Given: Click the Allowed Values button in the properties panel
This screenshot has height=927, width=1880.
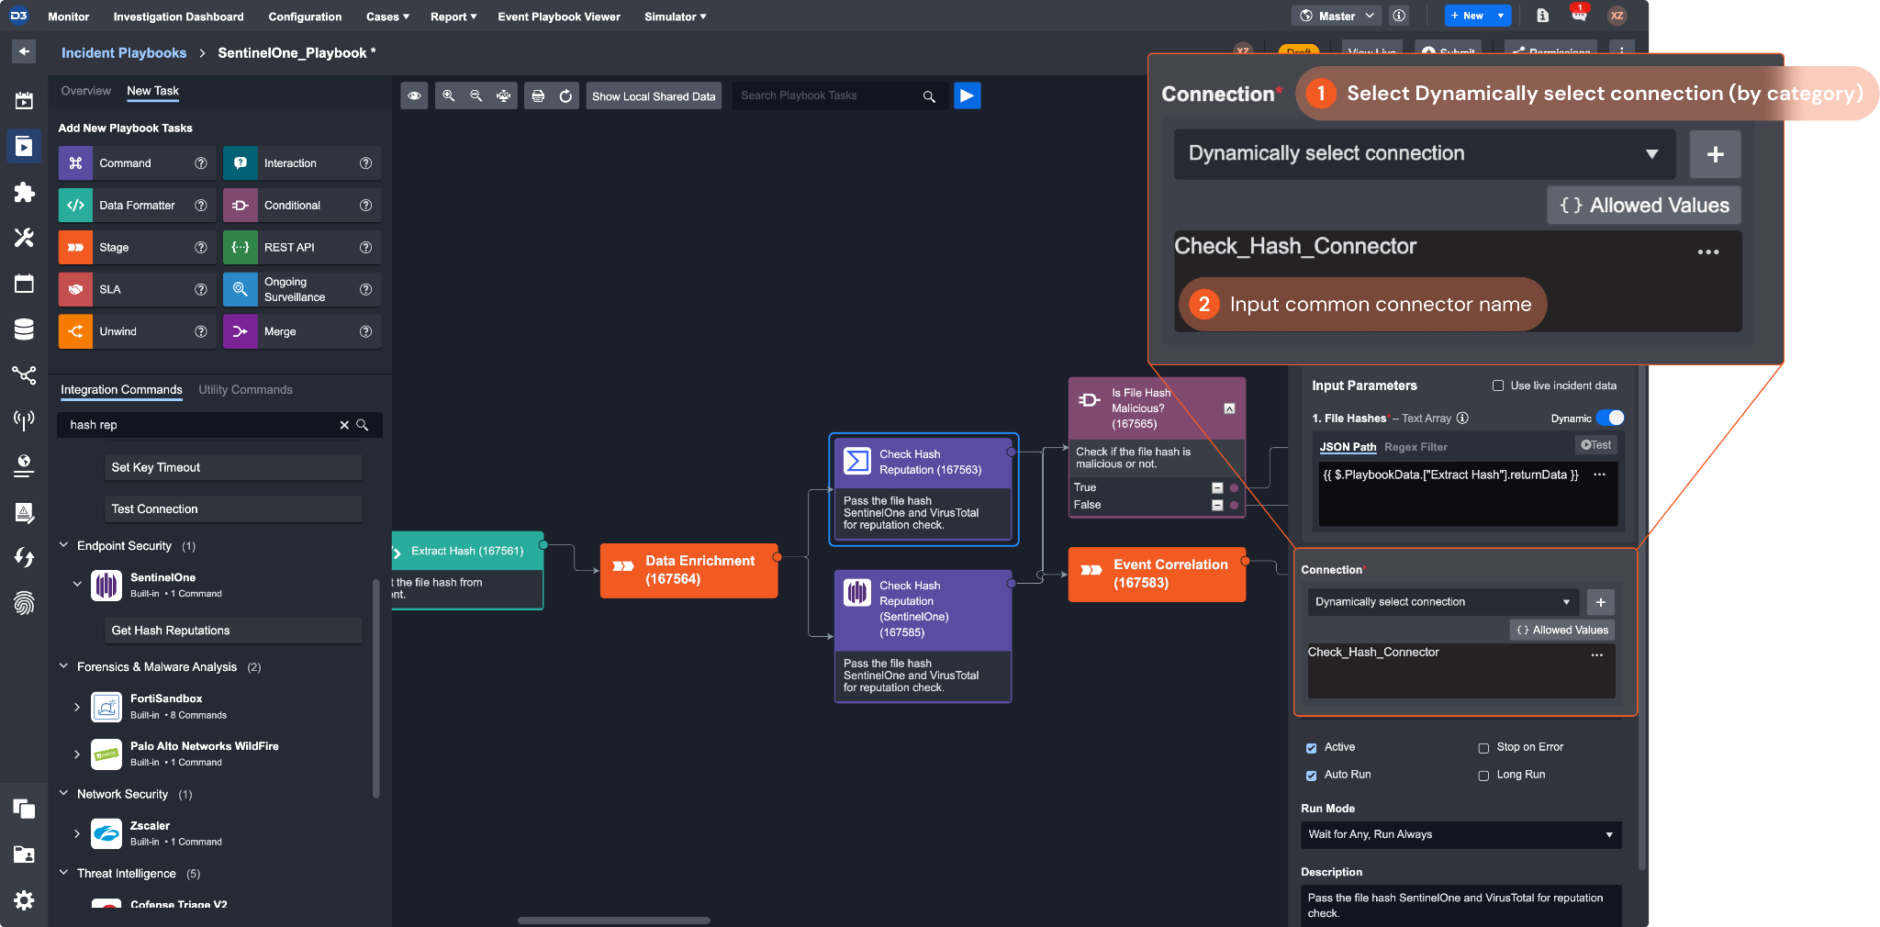Looking at the screenshot, I should tap(1562, 630).
